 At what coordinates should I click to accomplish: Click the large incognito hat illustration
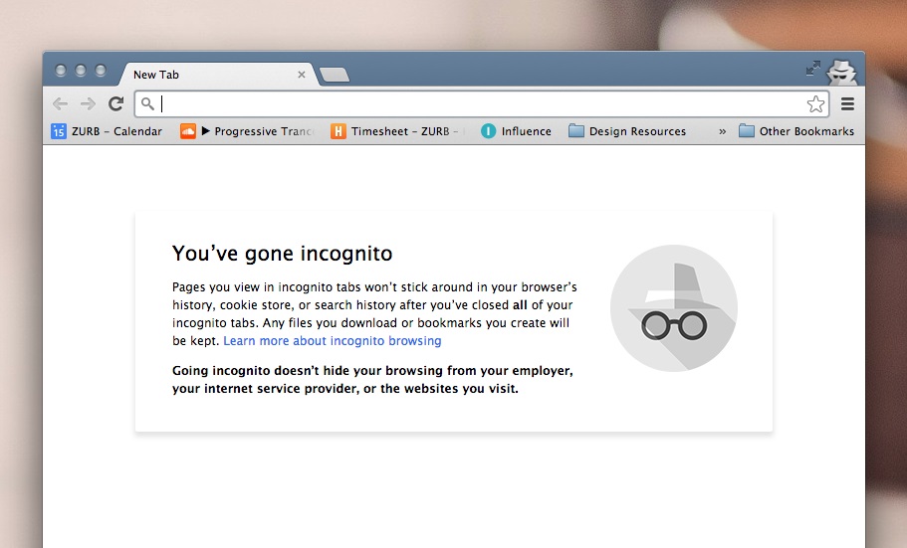[674, 308]
